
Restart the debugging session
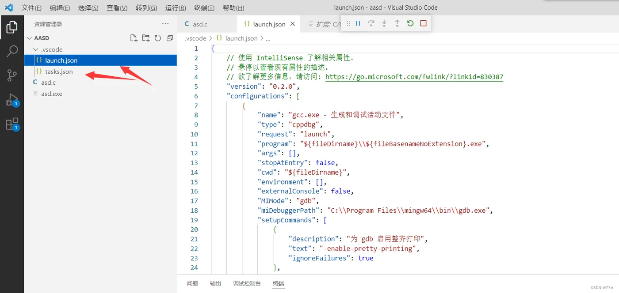(x=410, y=23)
